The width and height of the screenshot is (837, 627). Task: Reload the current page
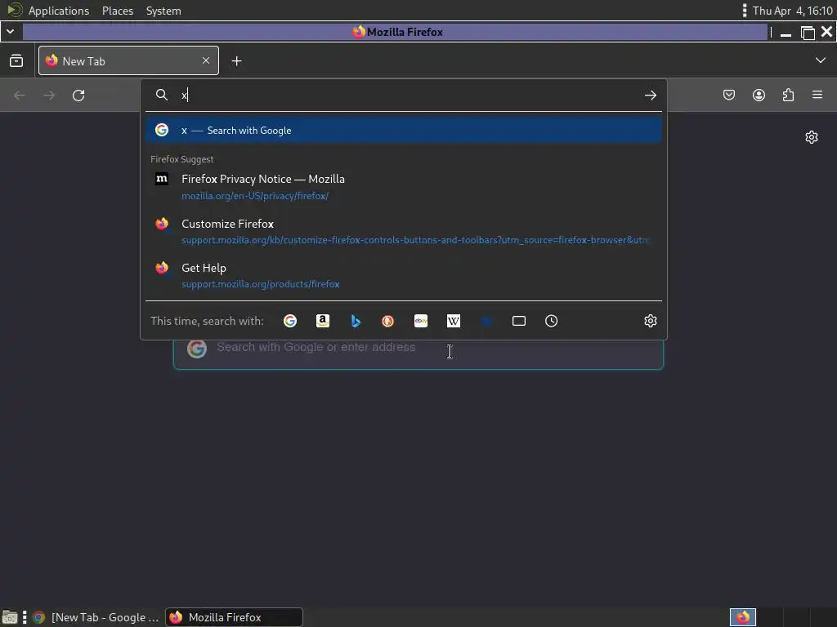[x=78, y=96]
